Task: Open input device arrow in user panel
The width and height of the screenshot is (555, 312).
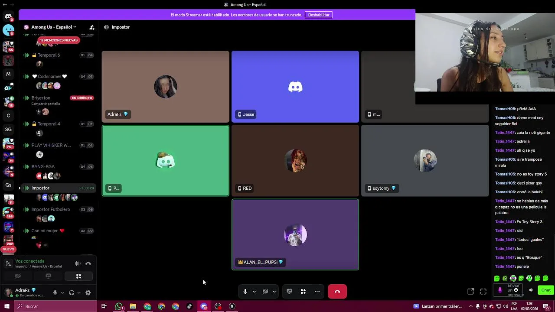Action: coord(62,292)
